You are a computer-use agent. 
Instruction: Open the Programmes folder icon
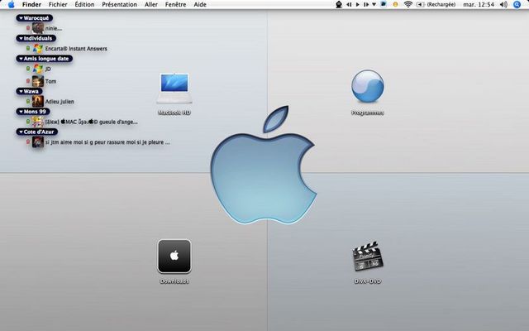pos(367,86)
